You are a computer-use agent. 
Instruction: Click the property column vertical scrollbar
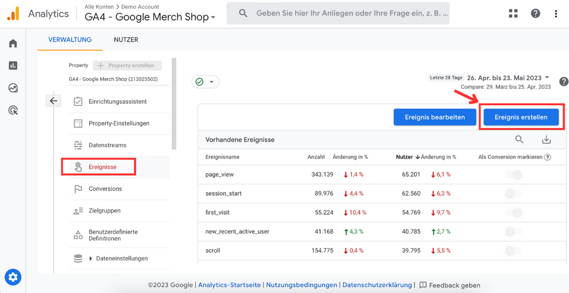(174, 104)
